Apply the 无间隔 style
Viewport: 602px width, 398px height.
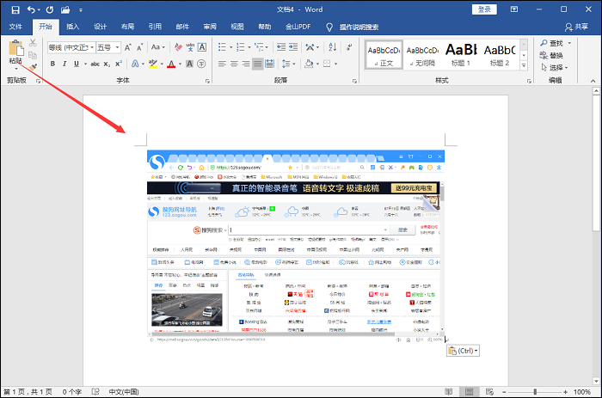[x=422, y=55]
